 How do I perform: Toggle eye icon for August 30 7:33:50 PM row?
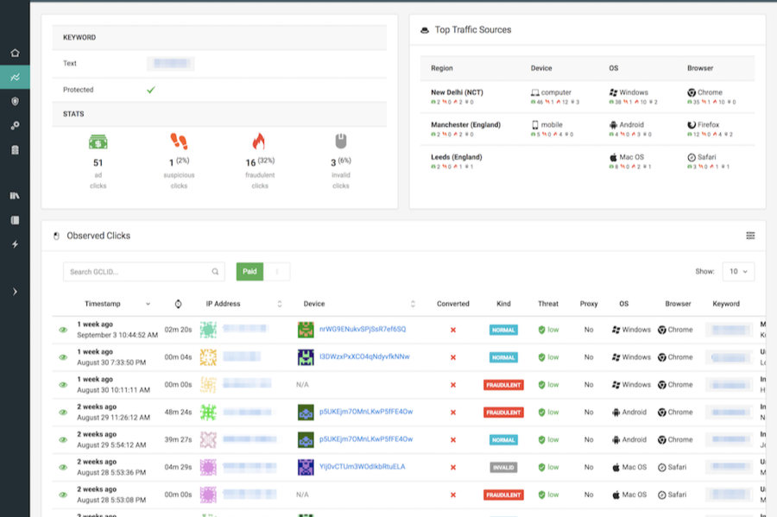(x=63, y=357)
